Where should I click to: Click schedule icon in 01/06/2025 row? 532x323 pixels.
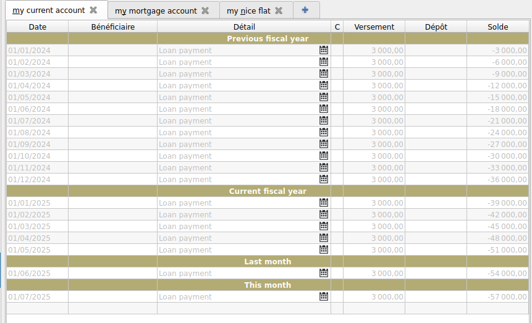click(x=324, y=273)
